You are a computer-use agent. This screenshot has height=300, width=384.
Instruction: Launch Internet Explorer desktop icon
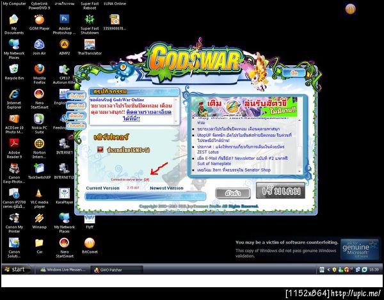[x=14, y=99]
